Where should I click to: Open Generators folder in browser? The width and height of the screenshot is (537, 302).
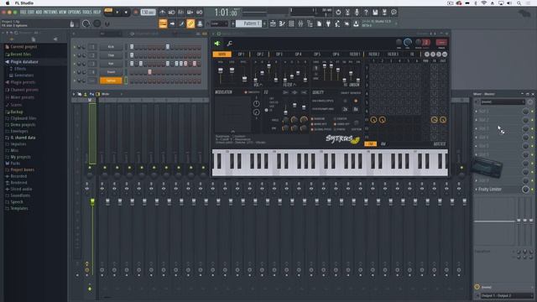[23, 75]
